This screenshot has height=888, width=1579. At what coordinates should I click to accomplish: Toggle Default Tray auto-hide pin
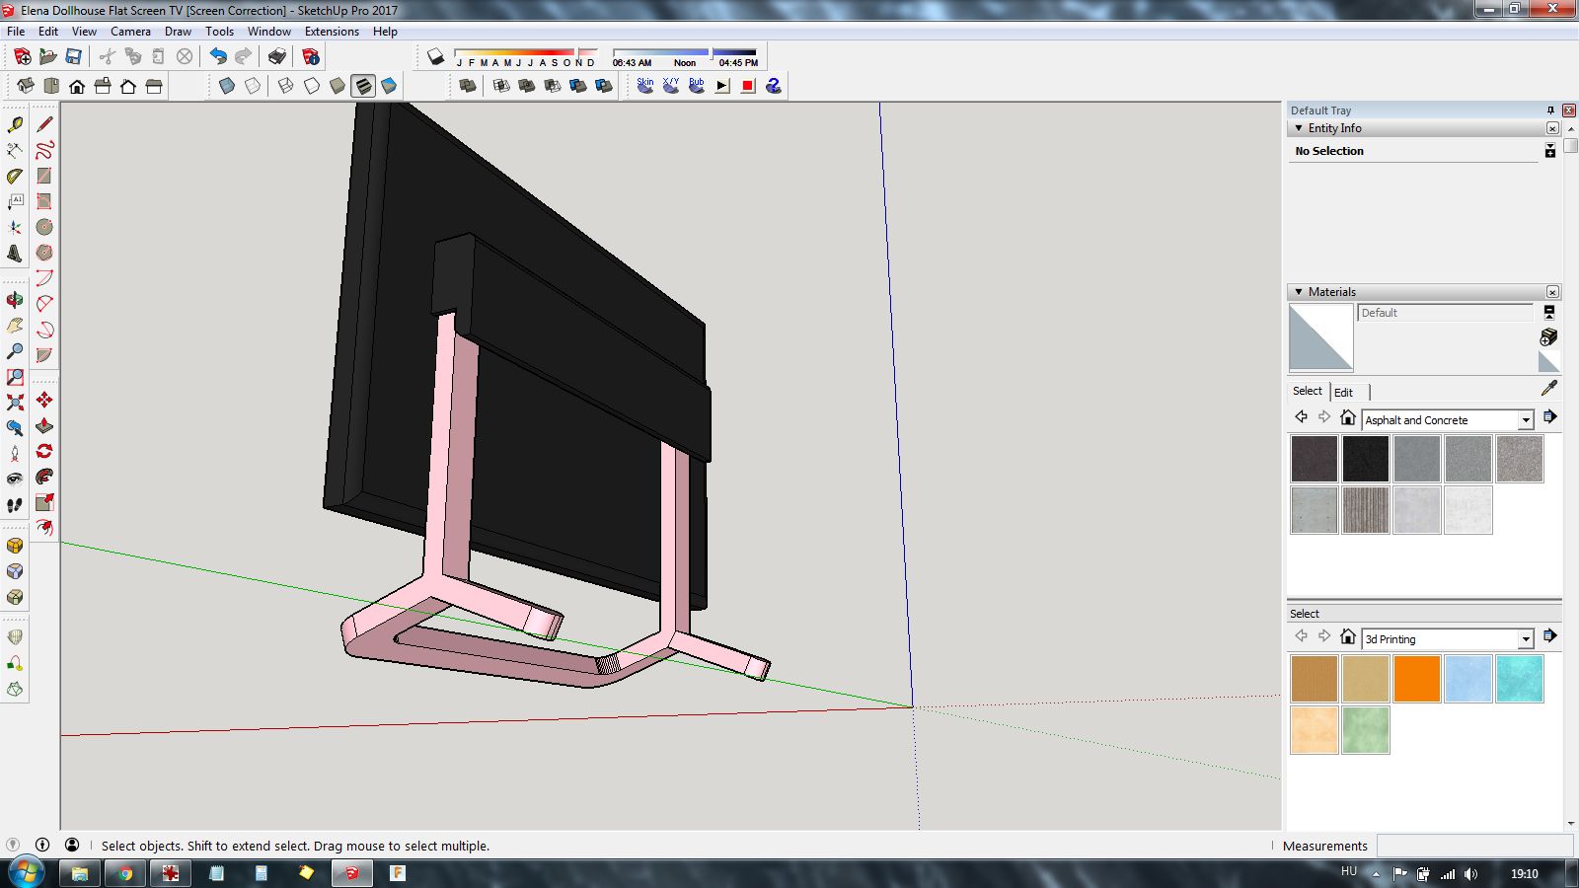(x=1550, y=110)
